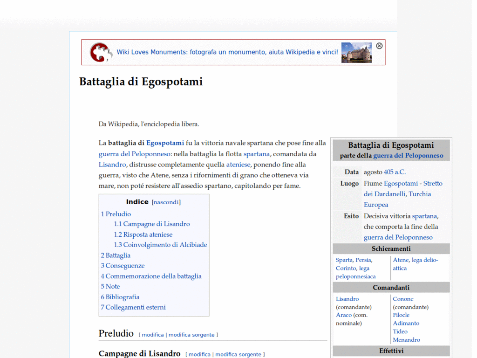The height and width of the screenshot is (358, 477).
Task: Open Turchia Europea link in infobox
Action: click(x=397, y=200)
